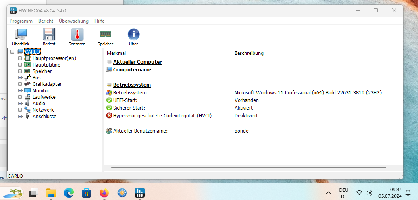The image size is (418, 200).
Task: Expand the Grafikadapter node
Action: (x=20, y=84)
